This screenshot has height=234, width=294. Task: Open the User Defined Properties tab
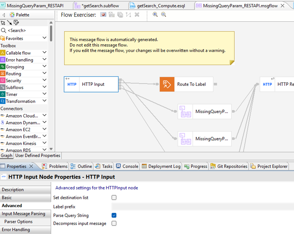(x=38, y=155)
